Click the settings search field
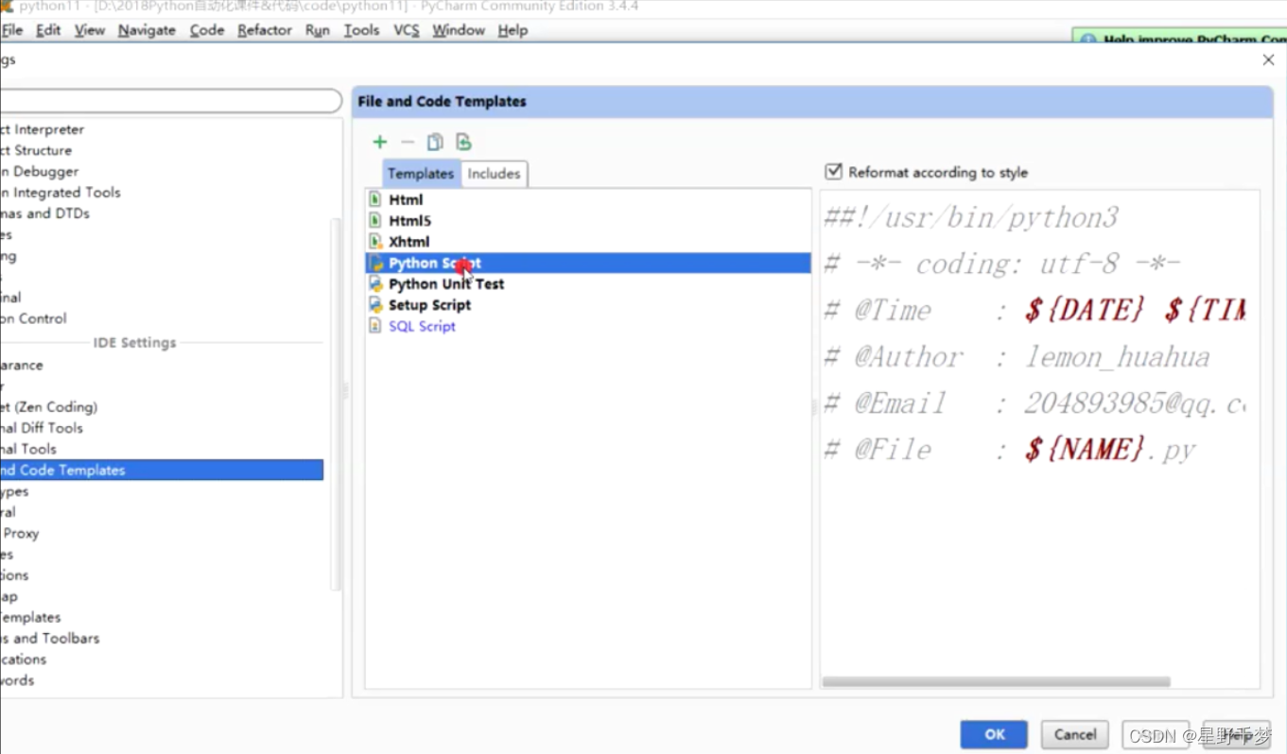 [171, 101]
